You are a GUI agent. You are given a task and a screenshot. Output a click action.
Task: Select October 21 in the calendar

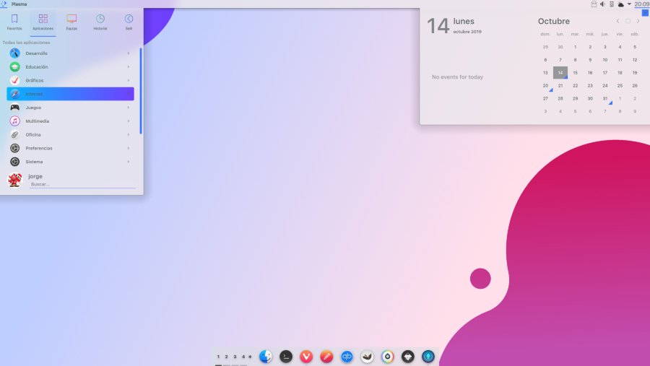click(x=560, y=86)
